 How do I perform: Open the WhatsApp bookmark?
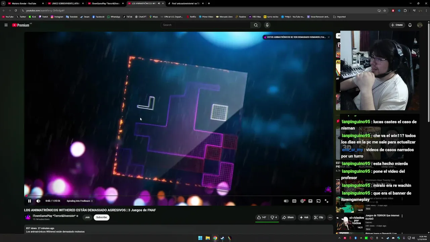[114, 16]
